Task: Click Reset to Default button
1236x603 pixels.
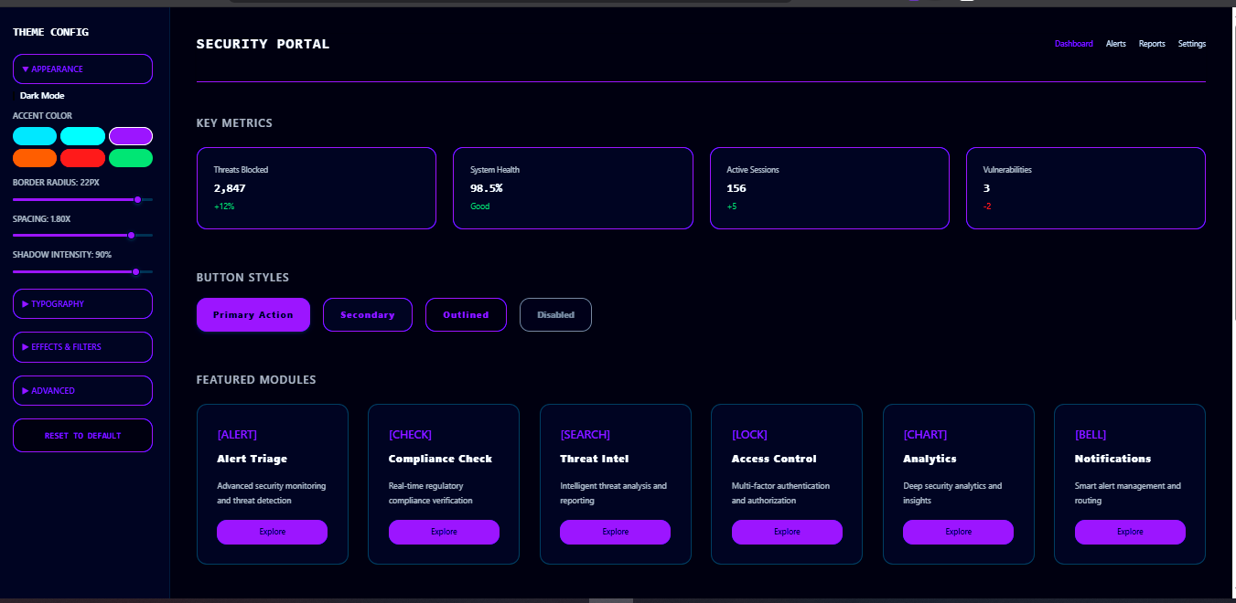Action: click(x=82, y=436)
